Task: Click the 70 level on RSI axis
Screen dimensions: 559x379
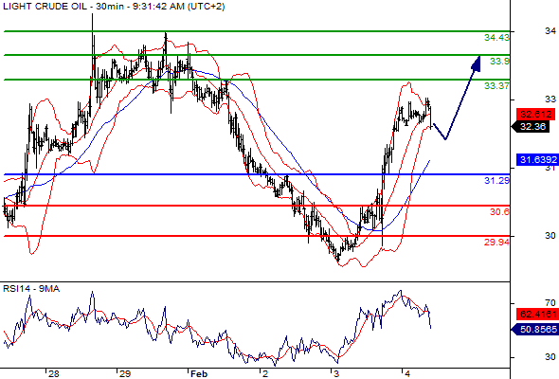Action: (x=550, y=303)
